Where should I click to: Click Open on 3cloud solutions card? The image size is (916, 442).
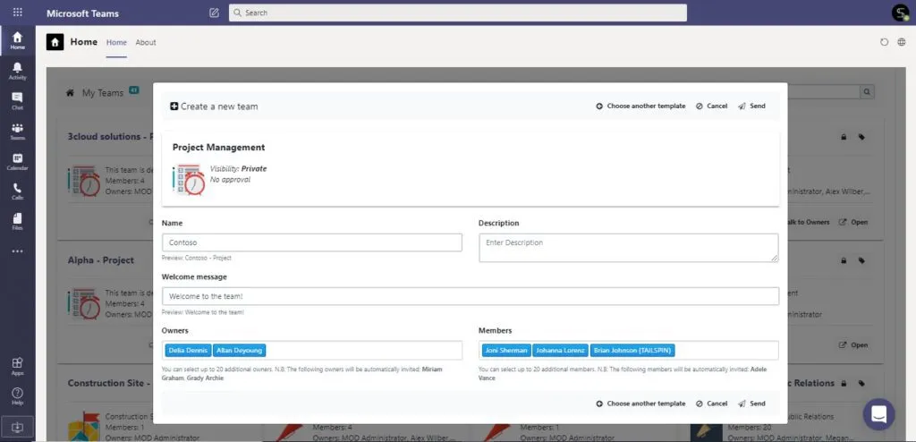tap(853, 222)
